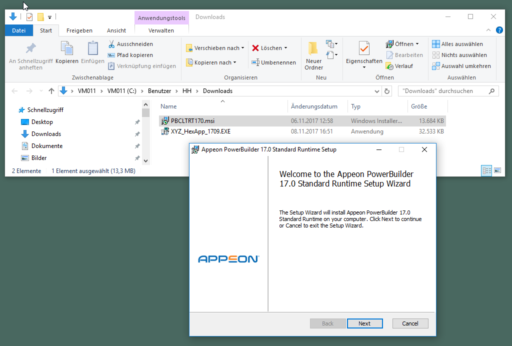Go up one folder level arrow
Screen dimensions: 512x346
[x=51, y=91]
